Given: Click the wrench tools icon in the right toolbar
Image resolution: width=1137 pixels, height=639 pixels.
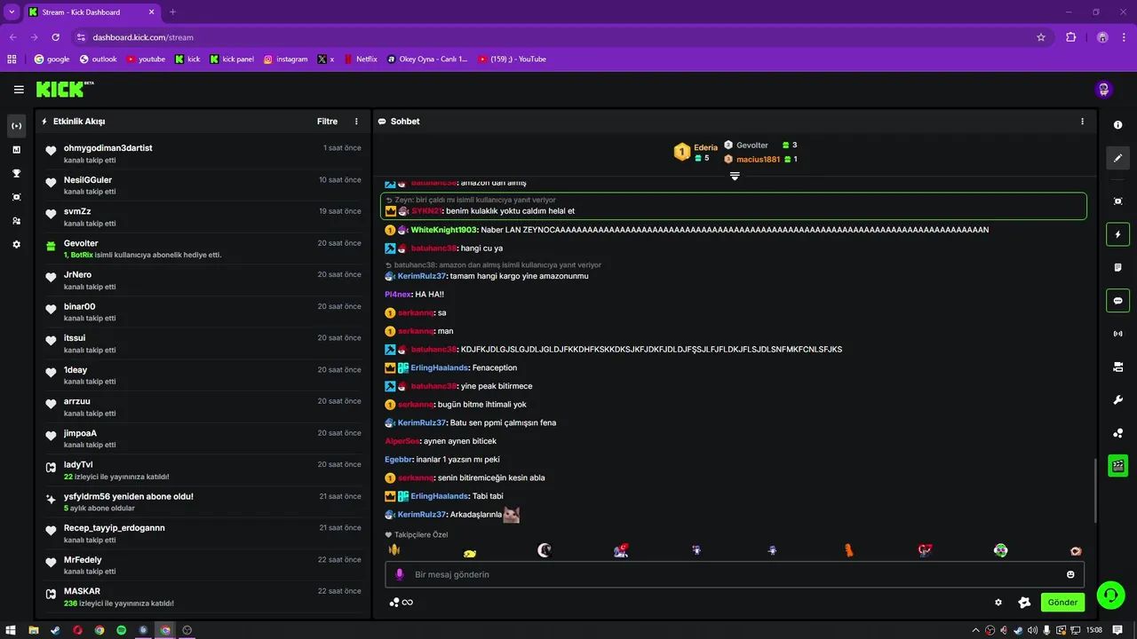Looking at the screenshot, I should 1118,399.
